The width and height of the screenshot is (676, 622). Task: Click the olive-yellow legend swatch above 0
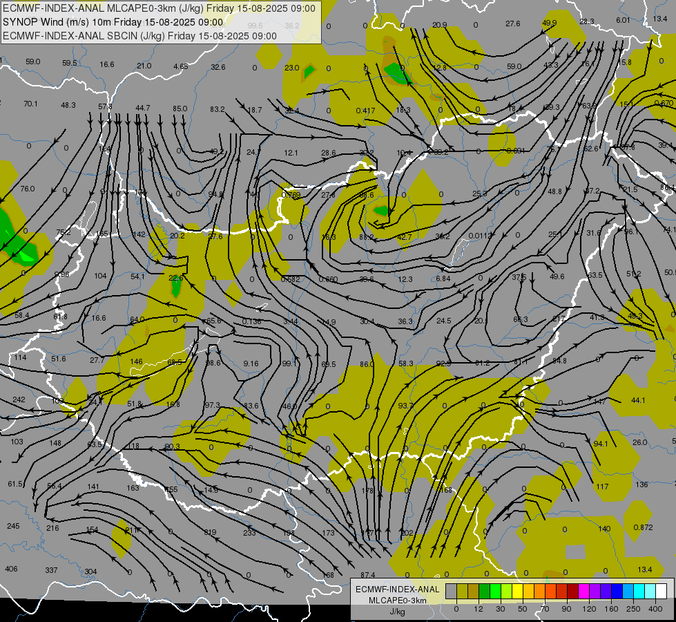click(462, 592)
